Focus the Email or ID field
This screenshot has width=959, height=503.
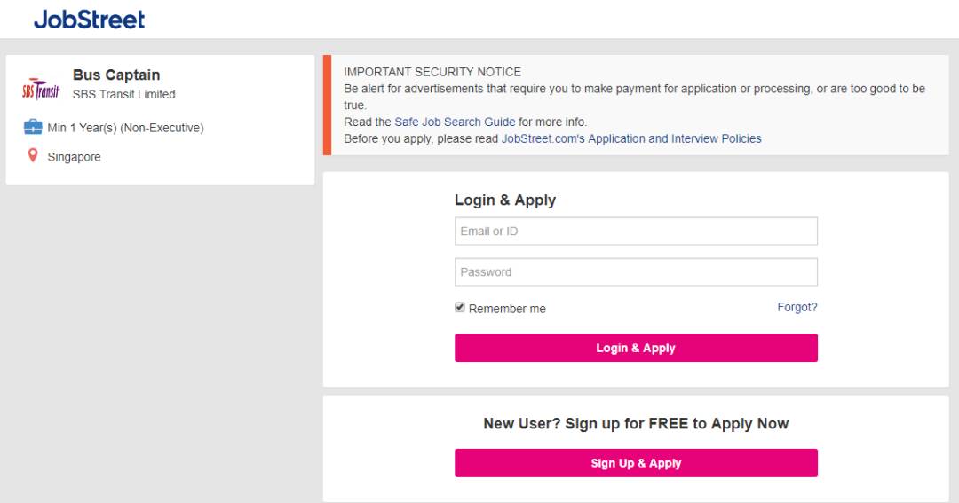[636, 232]
